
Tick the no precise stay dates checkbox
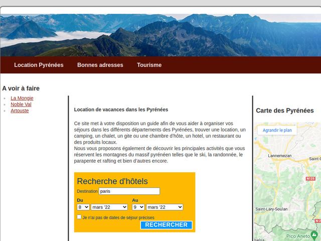[x=79, y=217]
